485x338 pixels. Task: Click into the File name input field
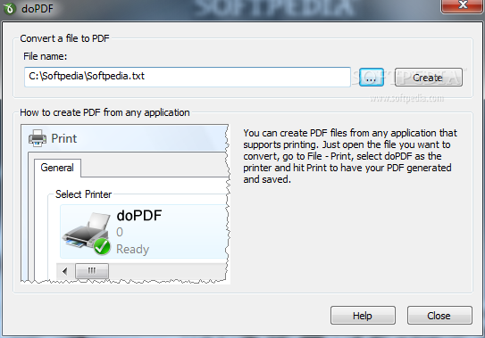(x=188, y=77)
